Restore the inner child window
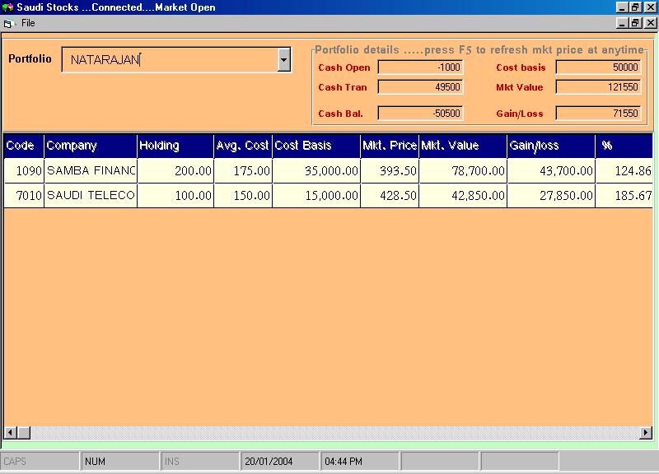The height and width of the screenshot is (474, 659). point(636,23)
